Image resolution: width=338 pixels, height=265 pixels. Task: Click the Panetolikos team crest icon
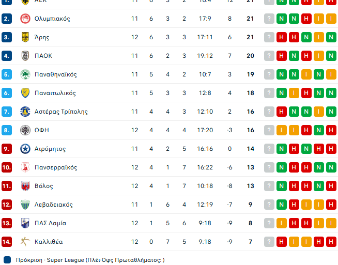click(x=25, y=93)
